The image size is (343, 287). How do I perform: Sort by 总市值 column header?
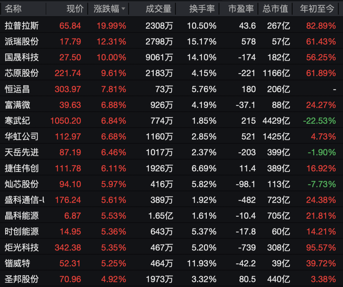pyautogui.click(x=275, y=9)
